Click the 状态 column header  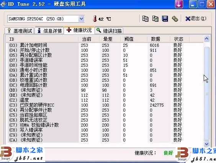click(x=180, y=39)
